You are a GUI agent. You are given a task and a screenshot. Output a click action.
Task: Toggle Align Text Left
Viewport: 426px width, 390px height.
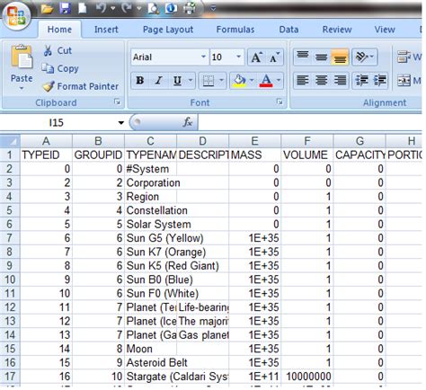tap(303, 80)
